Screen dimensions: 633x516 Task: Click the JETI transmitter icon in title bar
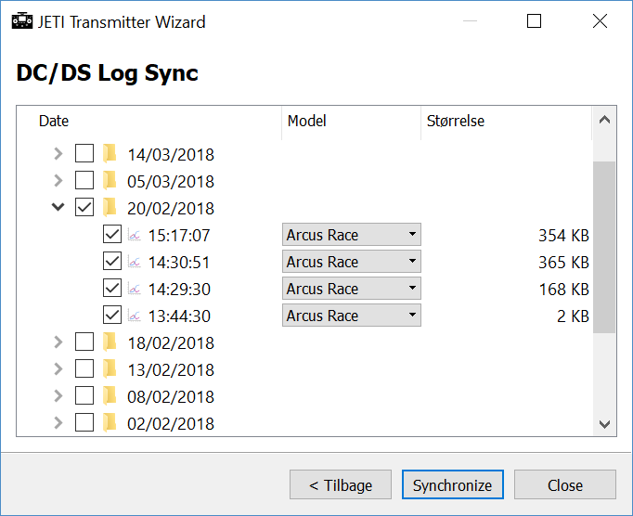point(21,21)
